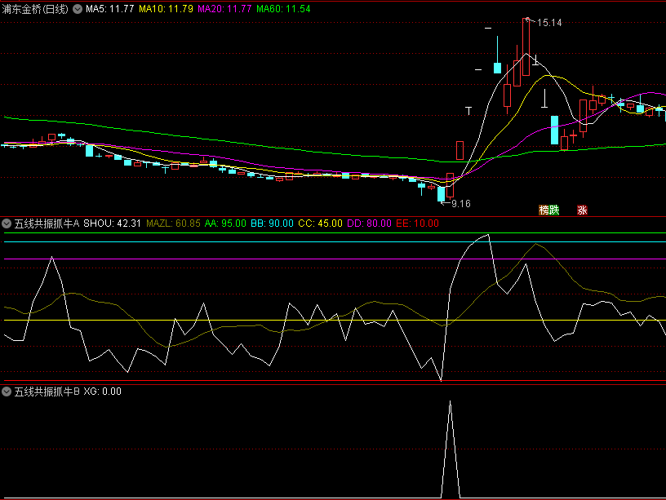Click the magenta DD: 80.00 label
Screen dimensions: 666x500
[369, 223]
